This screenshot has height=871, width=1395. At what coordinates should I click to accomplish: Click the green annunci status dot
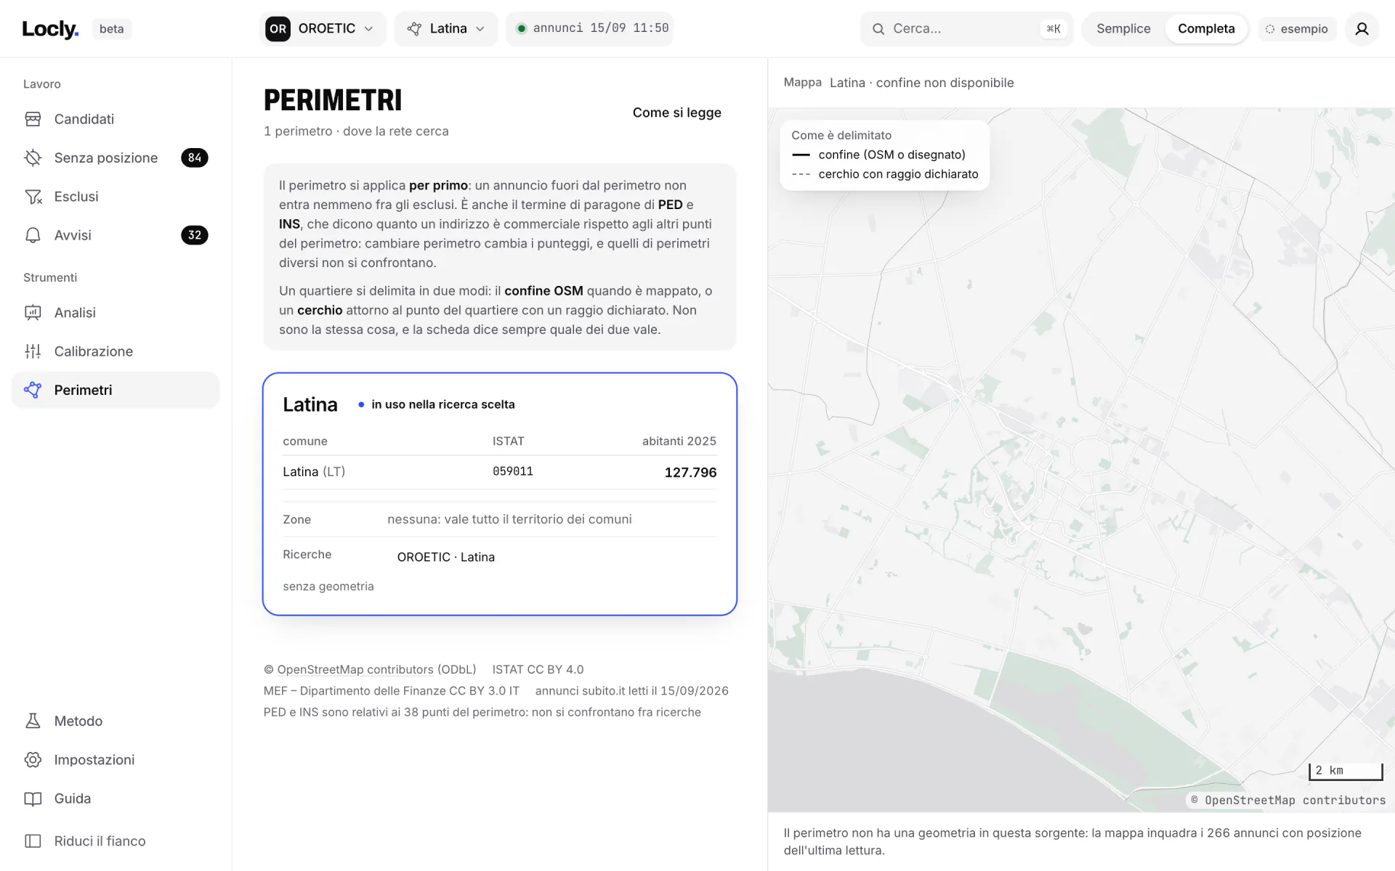pyautogui.click(x=521, y=28)
